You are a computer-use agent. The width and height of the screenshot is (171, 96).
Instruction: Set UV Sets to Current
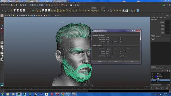[113, 41]
